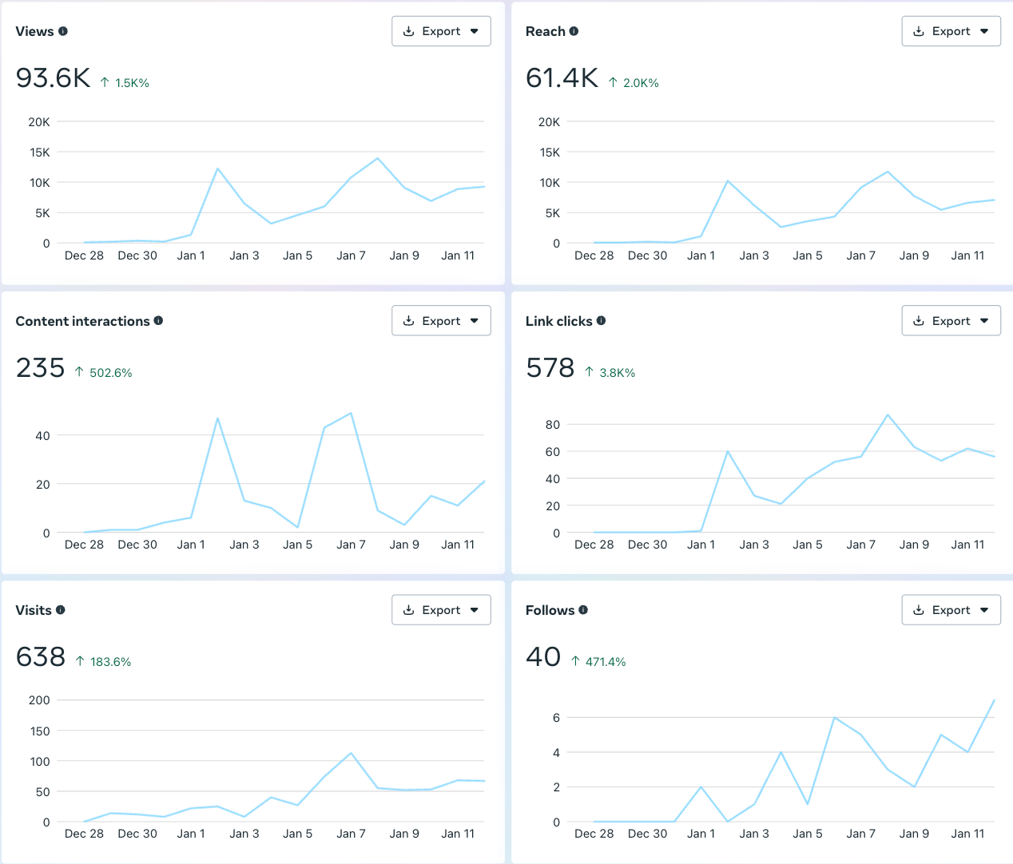Click download icon in Follows Export button
Screen dimensions: 1013x864
(919, 610)
